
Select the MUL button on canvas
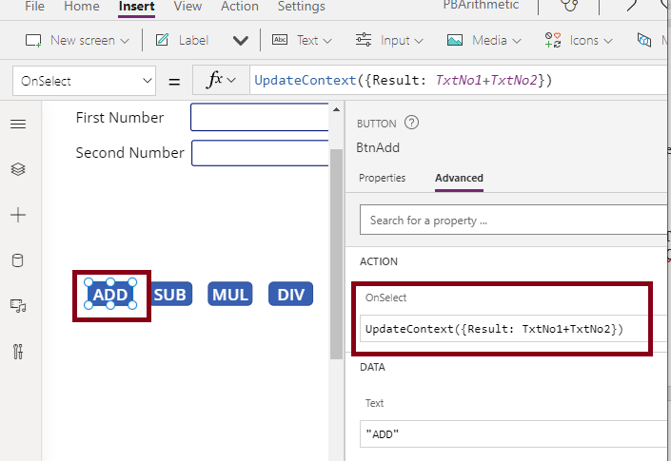click(x=230, y=294)
